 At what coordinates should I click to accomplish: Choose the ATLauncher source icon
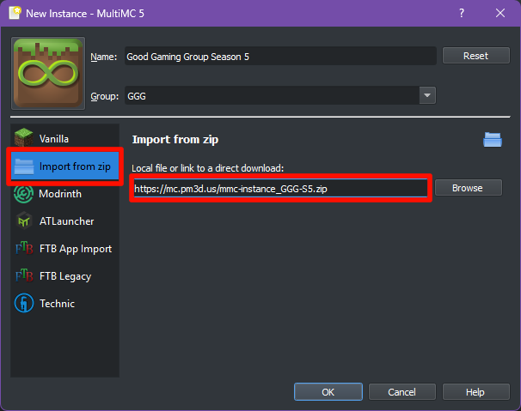25,221
